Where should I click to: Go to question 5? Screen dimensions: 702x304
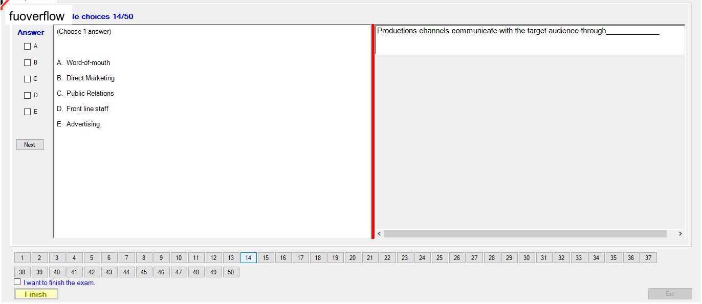tap(92, 258)
